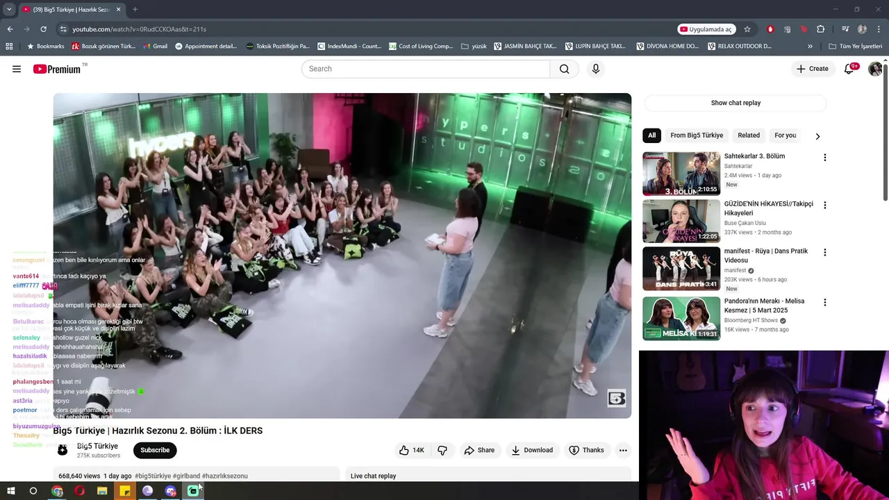Click the Download button
Screen dimensions: 889x500
[x=532, y=450]
